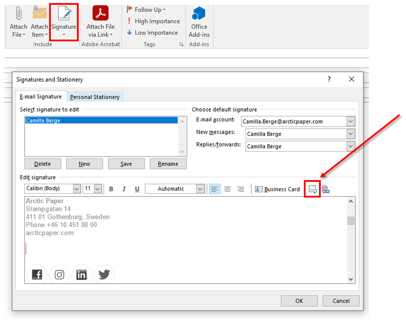Align signature text left

[215, 189]
